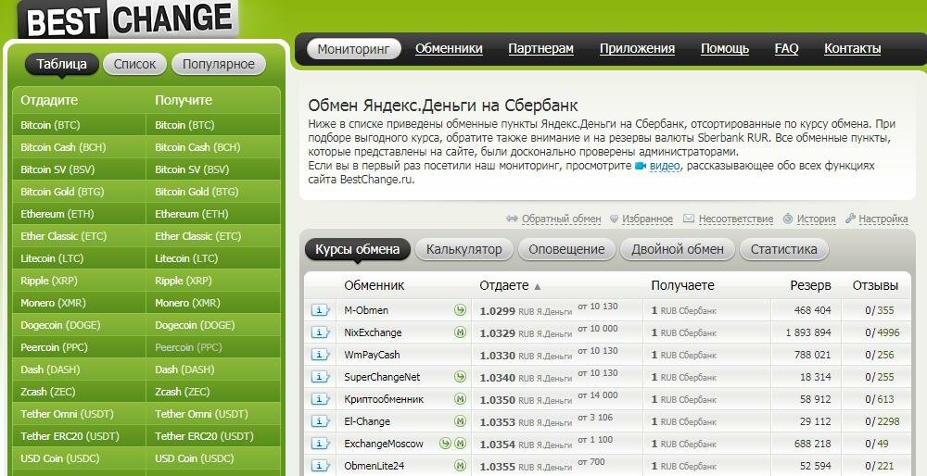Open the видео link in the description
The height and width of the screenshot is (476, 927).
[665, 166]
